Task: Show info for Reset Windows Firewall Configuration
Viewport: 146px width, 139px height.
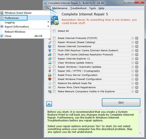Action: [x=133, y=79]
